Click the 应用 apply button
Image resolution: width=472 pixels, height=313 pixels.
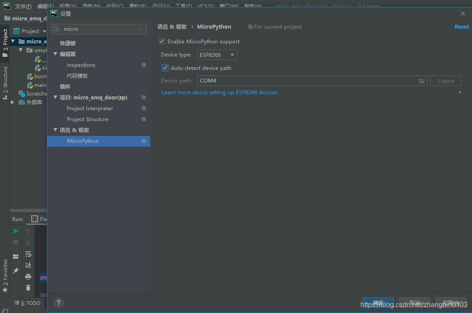451,303
